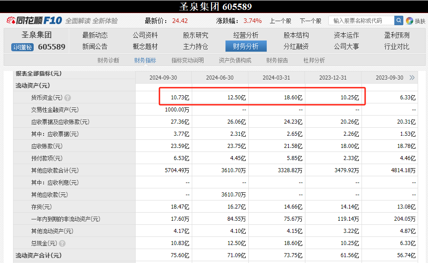
Task: Open 盈利预测 tab
Action: coord(397,35)
